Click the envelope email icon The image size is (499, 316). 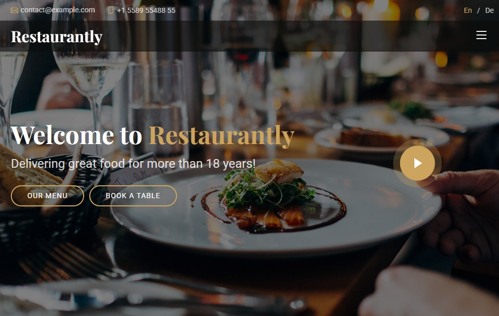14,10
